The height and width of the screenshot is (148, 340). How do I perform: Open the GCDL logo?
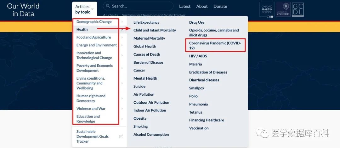point(298,9)
